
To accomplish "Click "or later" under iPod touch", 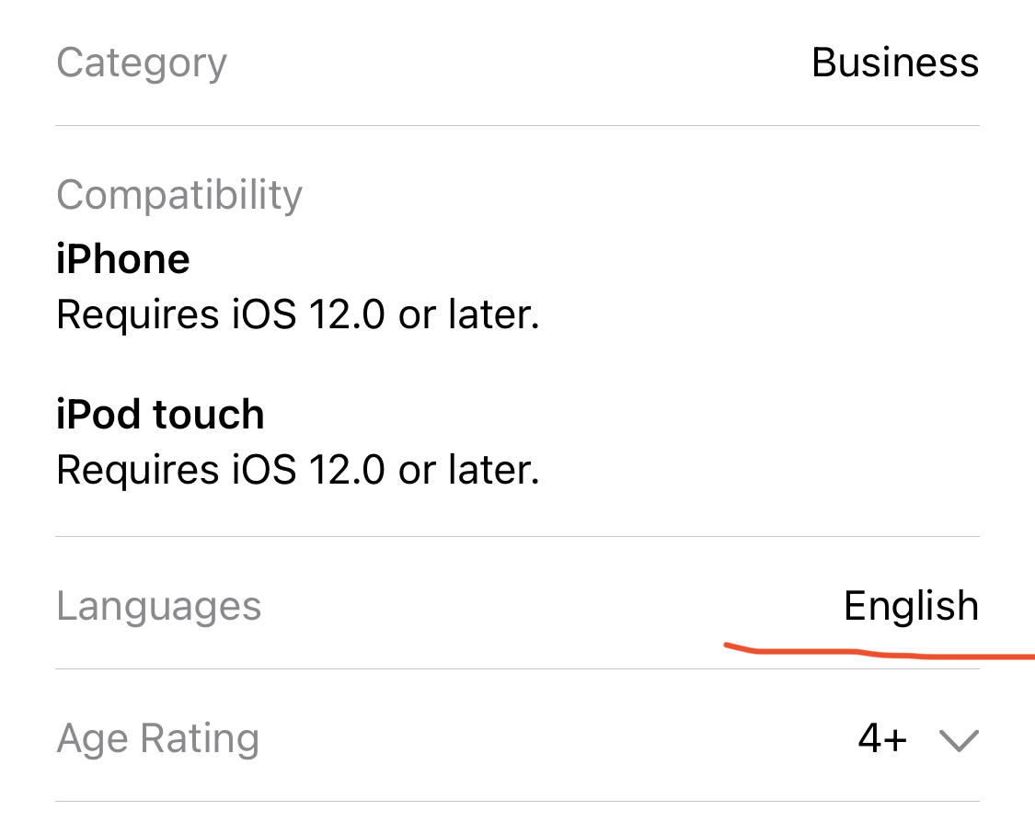I will point(468,471).
